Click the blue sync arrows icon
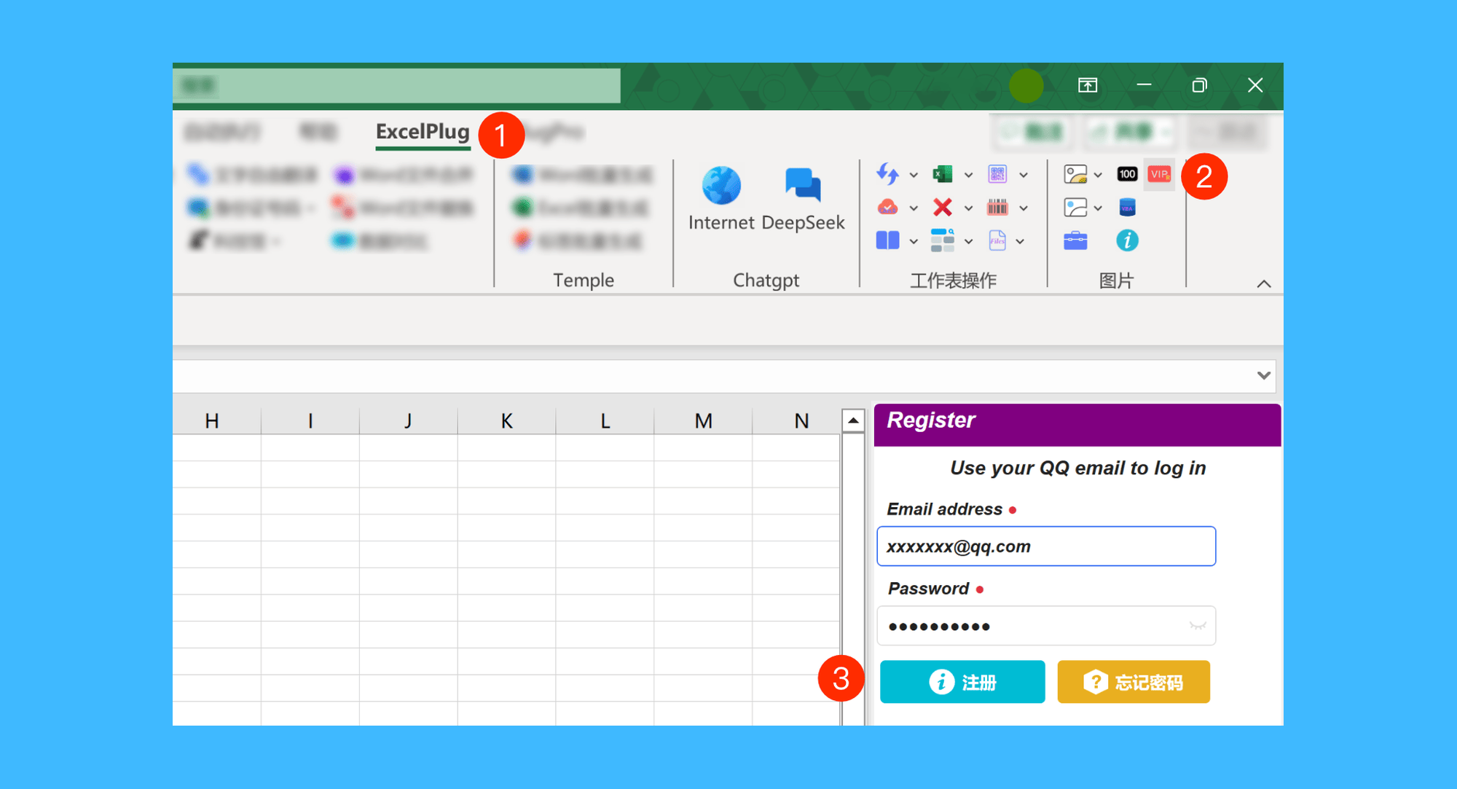The width and height of the screenshot is (1457, 789). (887, 174)
